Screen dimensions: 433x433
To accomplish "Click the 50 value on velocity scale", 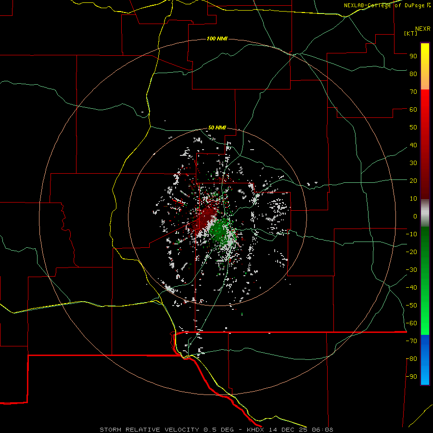I will [413, 127].
